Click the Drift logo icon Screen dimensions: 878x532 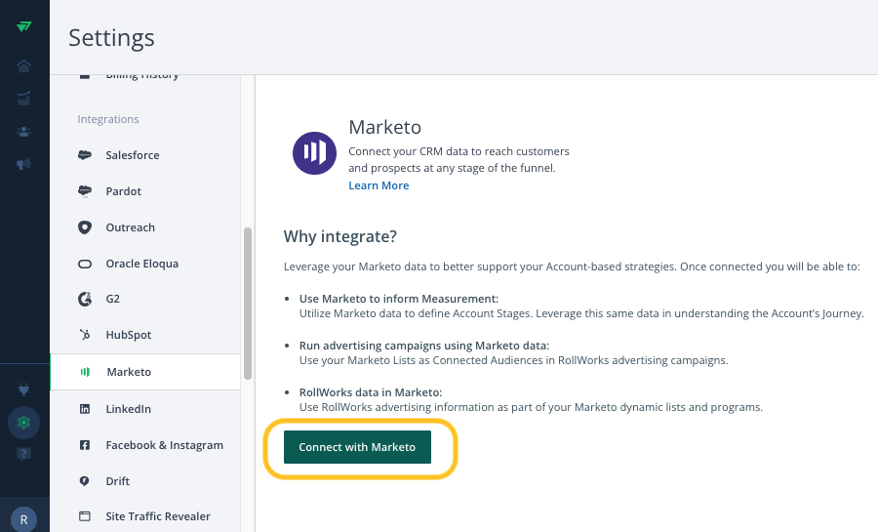[x=85, y=481]
